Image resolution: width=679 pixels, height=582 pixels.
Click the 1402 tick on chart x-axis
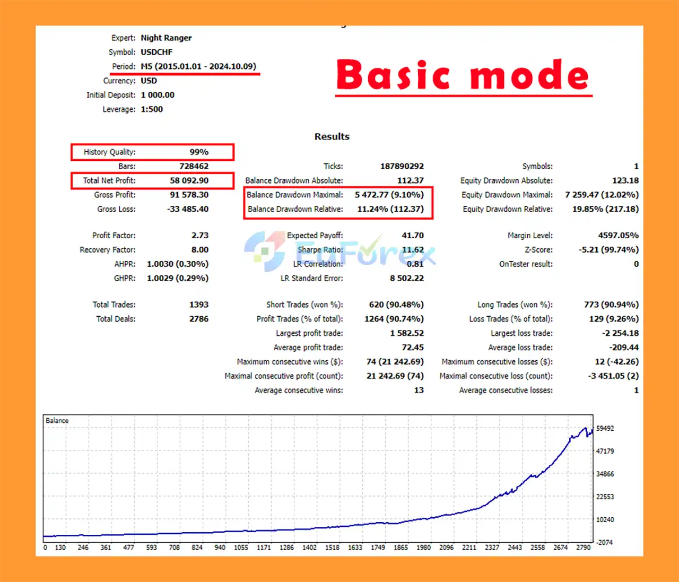309,548
